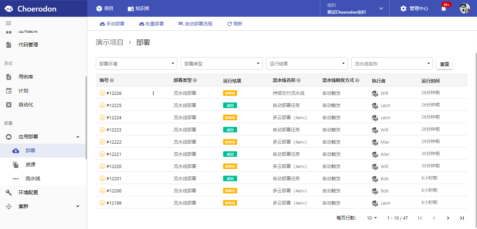
Task: Open the 管理中心 settings gear icon
Action: (404, 8)
